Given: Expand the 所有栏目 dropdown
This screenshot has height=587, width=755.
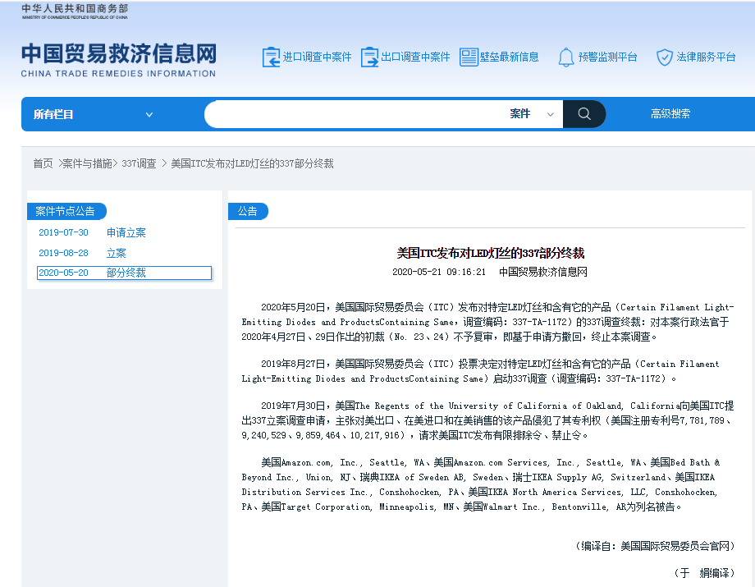Looking at the screenshot, I should [93, 115].
